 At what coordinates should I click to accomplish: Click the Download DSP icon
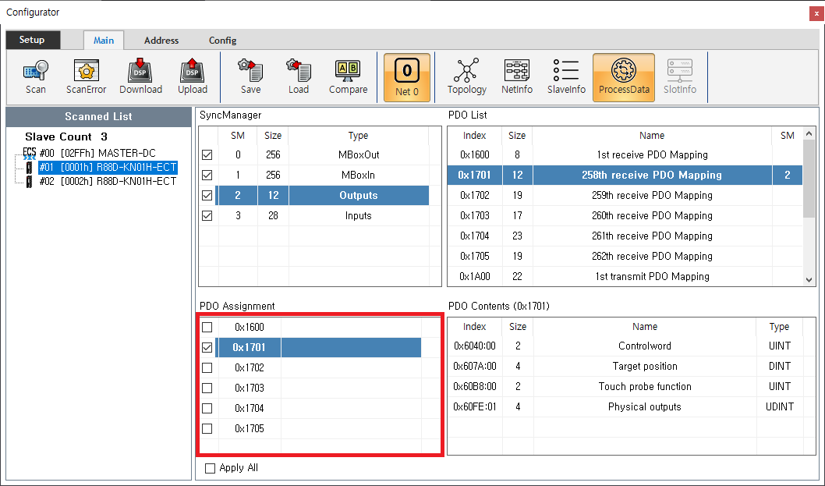140,76
